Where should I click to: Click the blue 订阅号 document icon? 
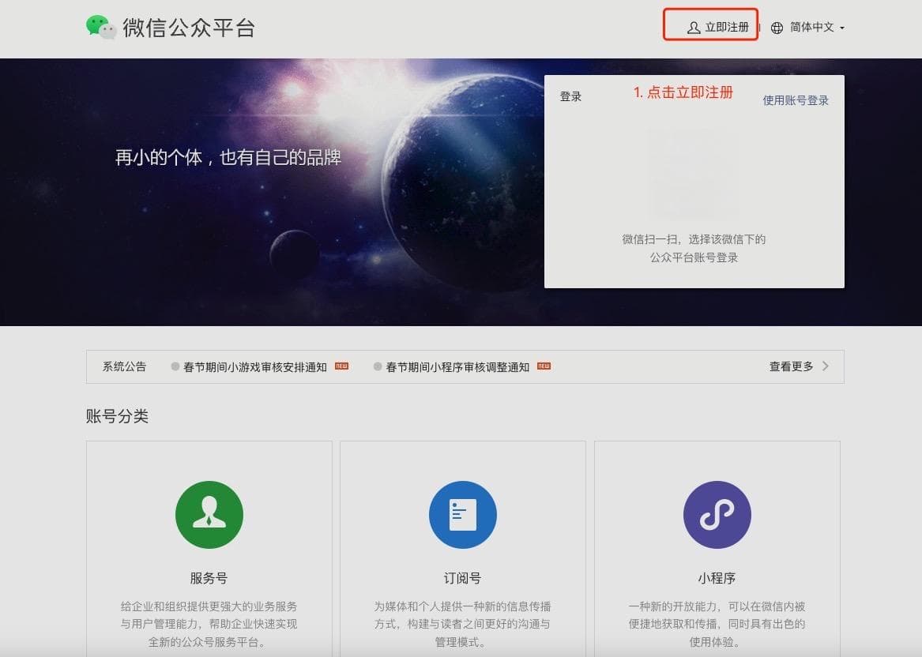coord(463,515)
